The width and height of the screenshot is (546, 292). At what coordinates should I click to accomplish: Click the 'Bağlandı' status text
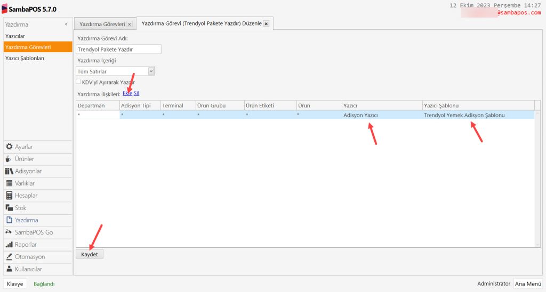[44, 284]
